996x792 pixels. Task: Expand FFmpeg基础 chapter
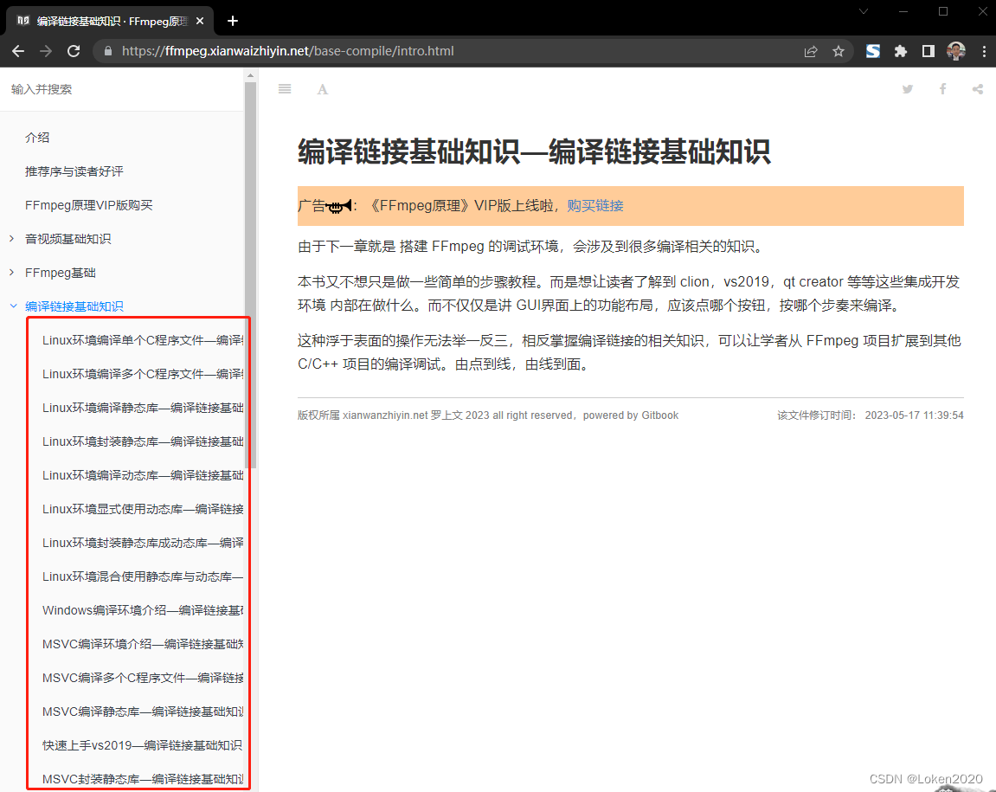pos(12,272)
